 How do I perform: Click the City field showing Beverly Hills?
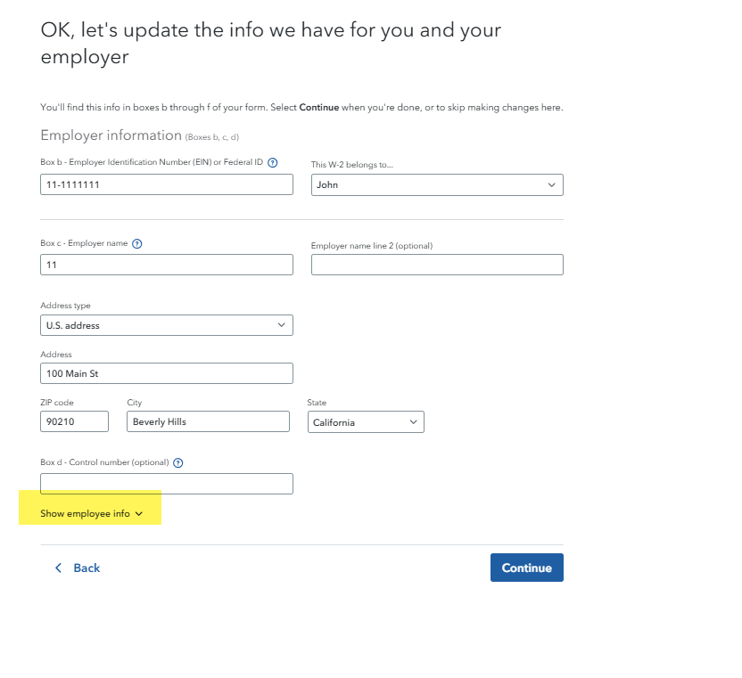tap(208, 421)
